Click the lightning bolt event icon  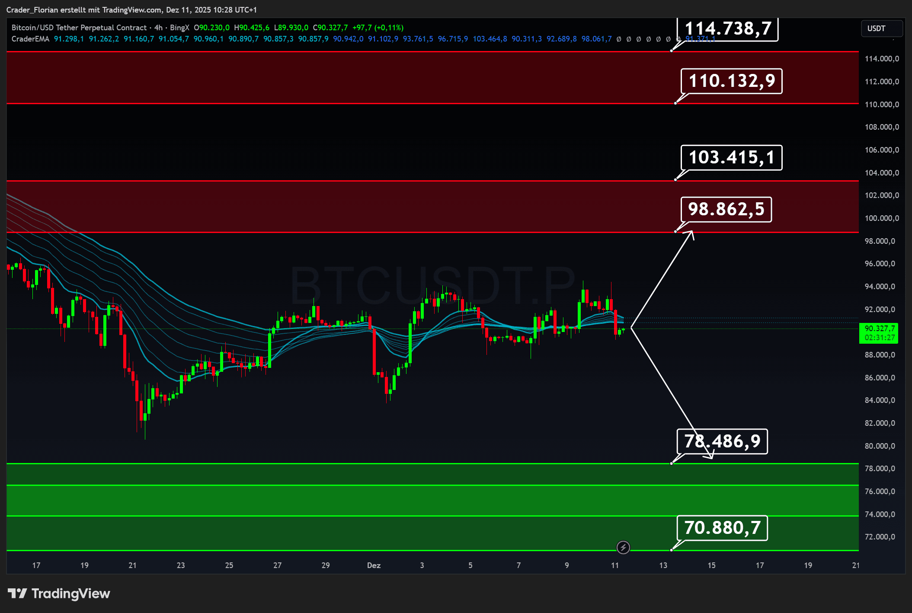[x=623, y=548]
